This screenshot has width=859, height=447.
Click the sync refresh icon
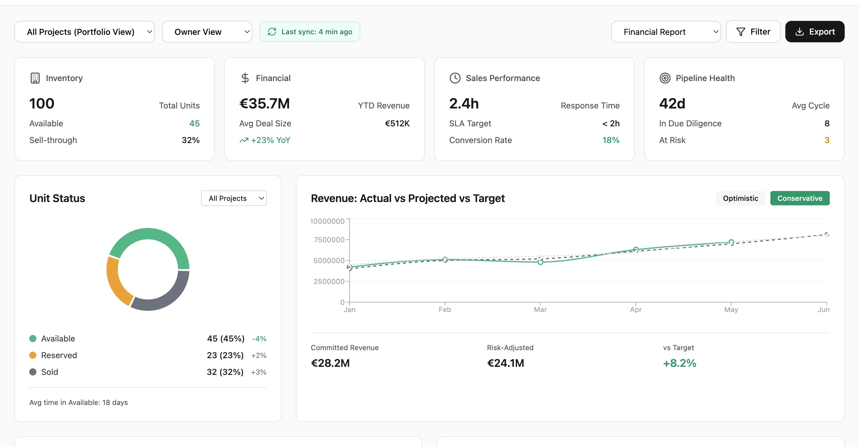(x=272, y=32)
